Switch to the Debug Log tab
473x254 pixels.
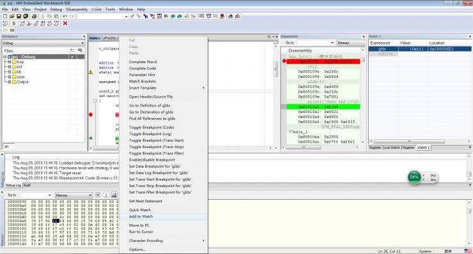pyautogui.click(x=13, y=185)
